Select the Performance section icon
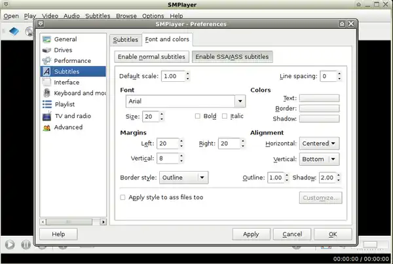Screen dimensions: 393x264 coord(47,61)
